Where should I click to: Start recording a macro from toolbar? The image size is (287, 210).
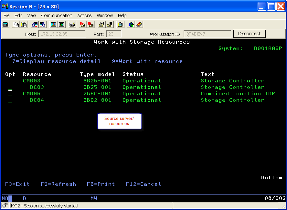point(83,25)
